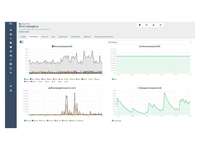Click the stop server square icon
The image size is (200, 150).
[140, 25]
